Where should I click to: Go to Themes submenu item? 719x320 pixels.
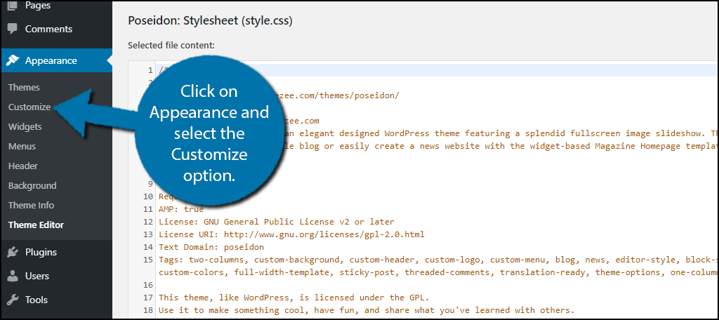[24, 87]
